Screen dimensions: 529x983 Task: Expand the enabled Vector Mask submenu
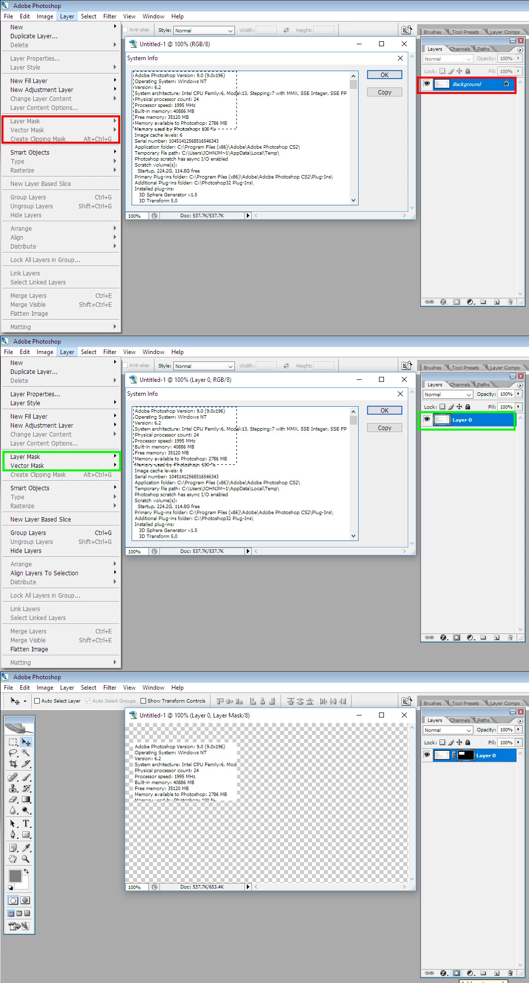pyautogui.click(x=61, y=466)
